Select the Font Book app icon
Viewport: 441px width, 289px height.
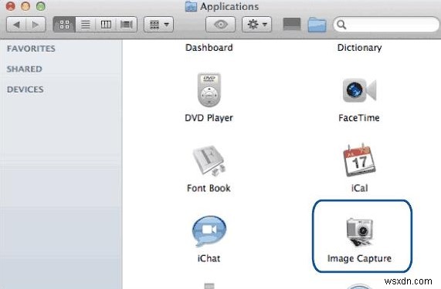coord(209,160)
